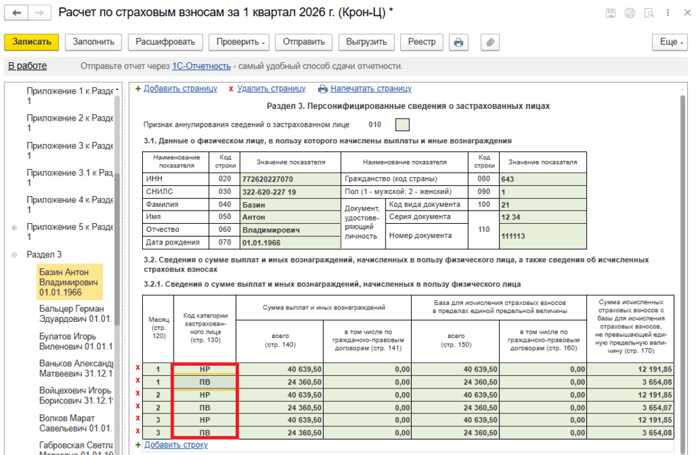Viewport: 696px width, 455px height.
Task: Select Бальцер Герман Эдуардович in the tree
Action: coord(71,314)
